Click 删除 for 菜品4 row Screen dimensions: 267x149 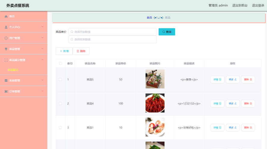248,104
